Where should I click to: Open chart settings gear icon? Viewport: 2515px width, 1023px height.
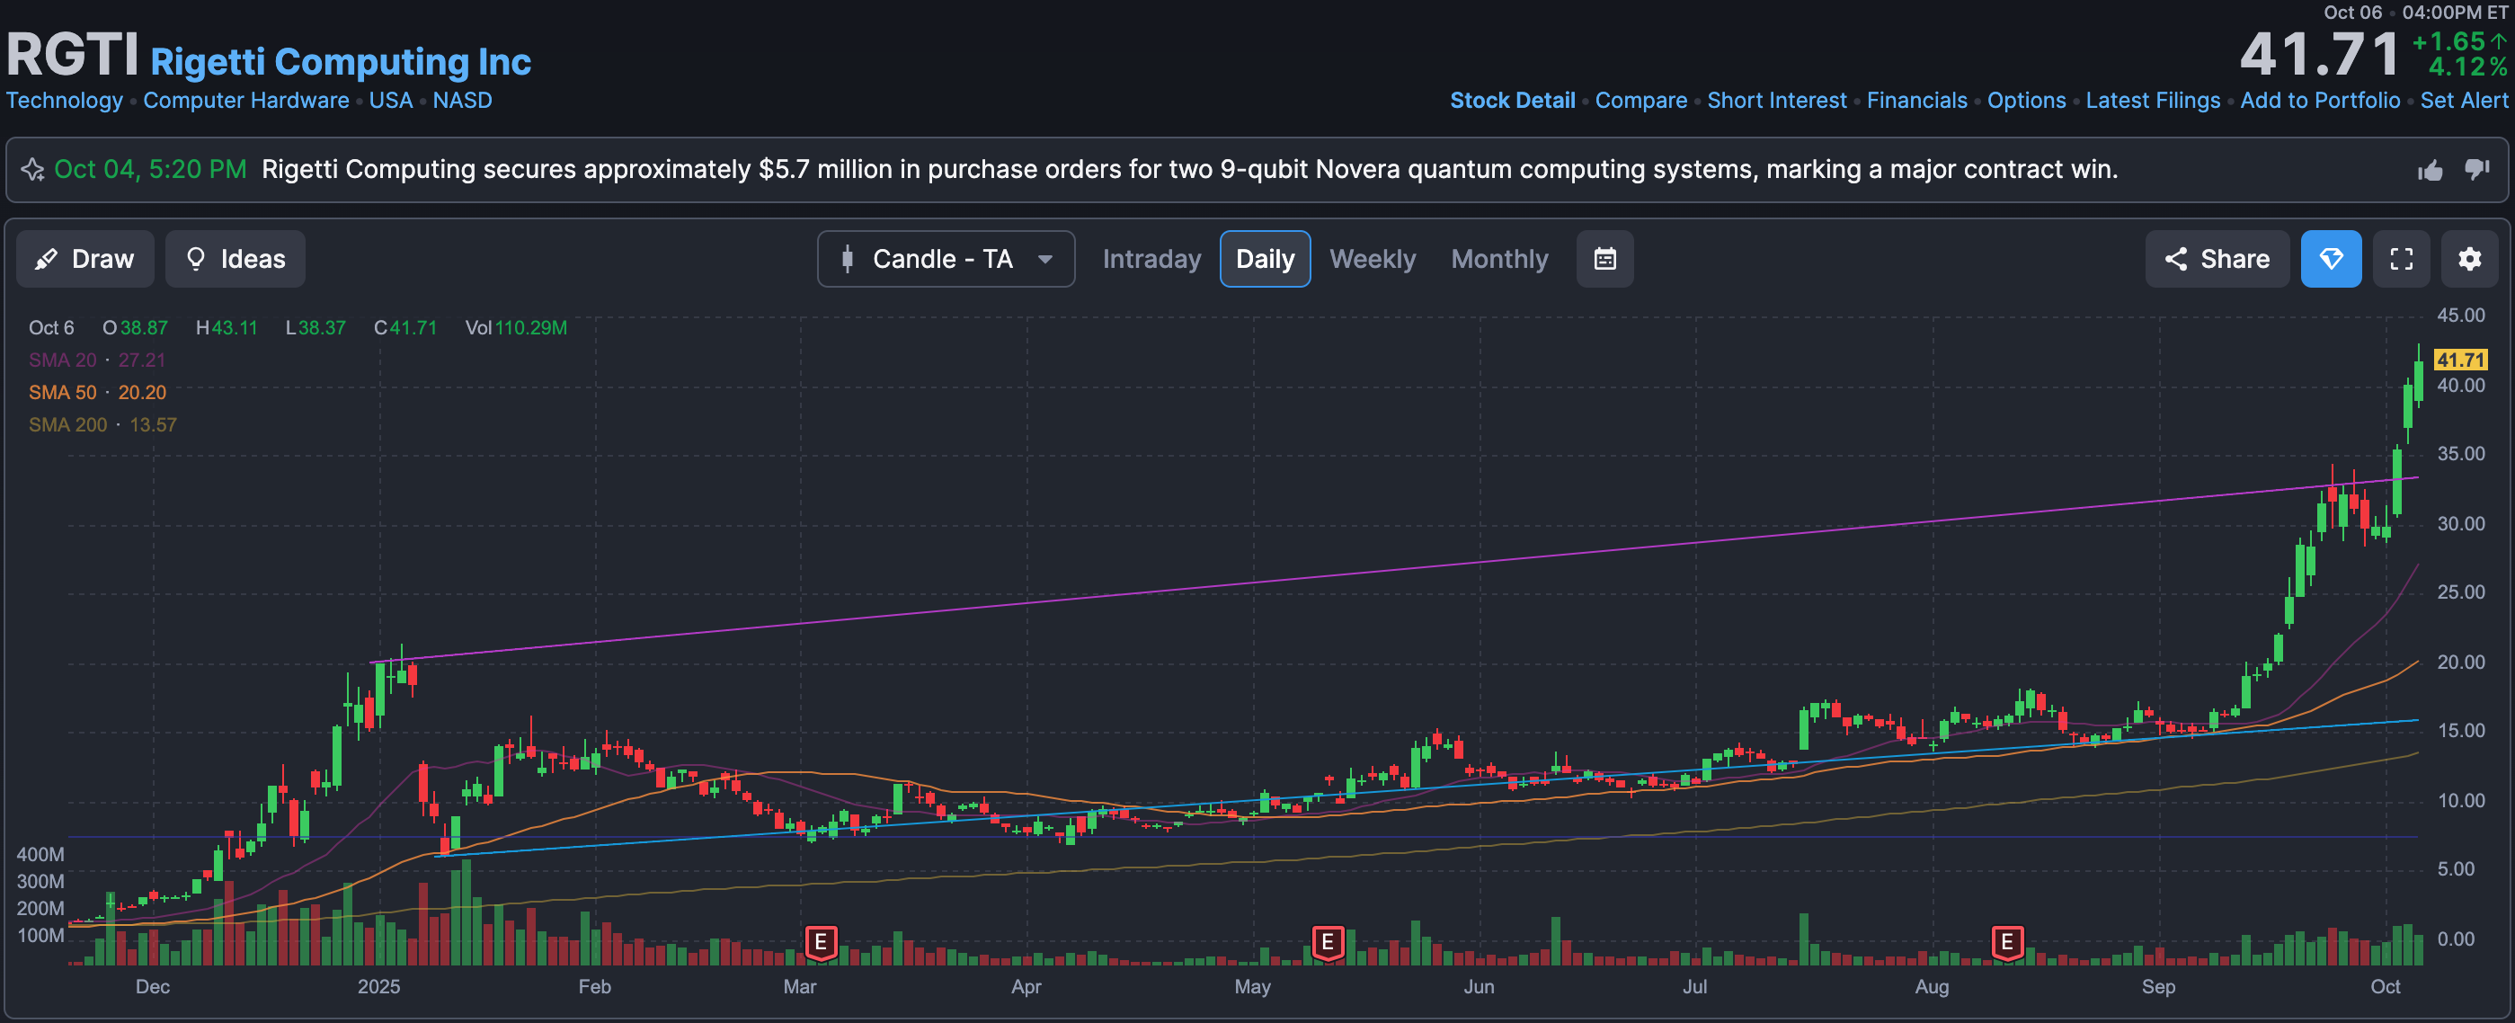point(2469,259)
